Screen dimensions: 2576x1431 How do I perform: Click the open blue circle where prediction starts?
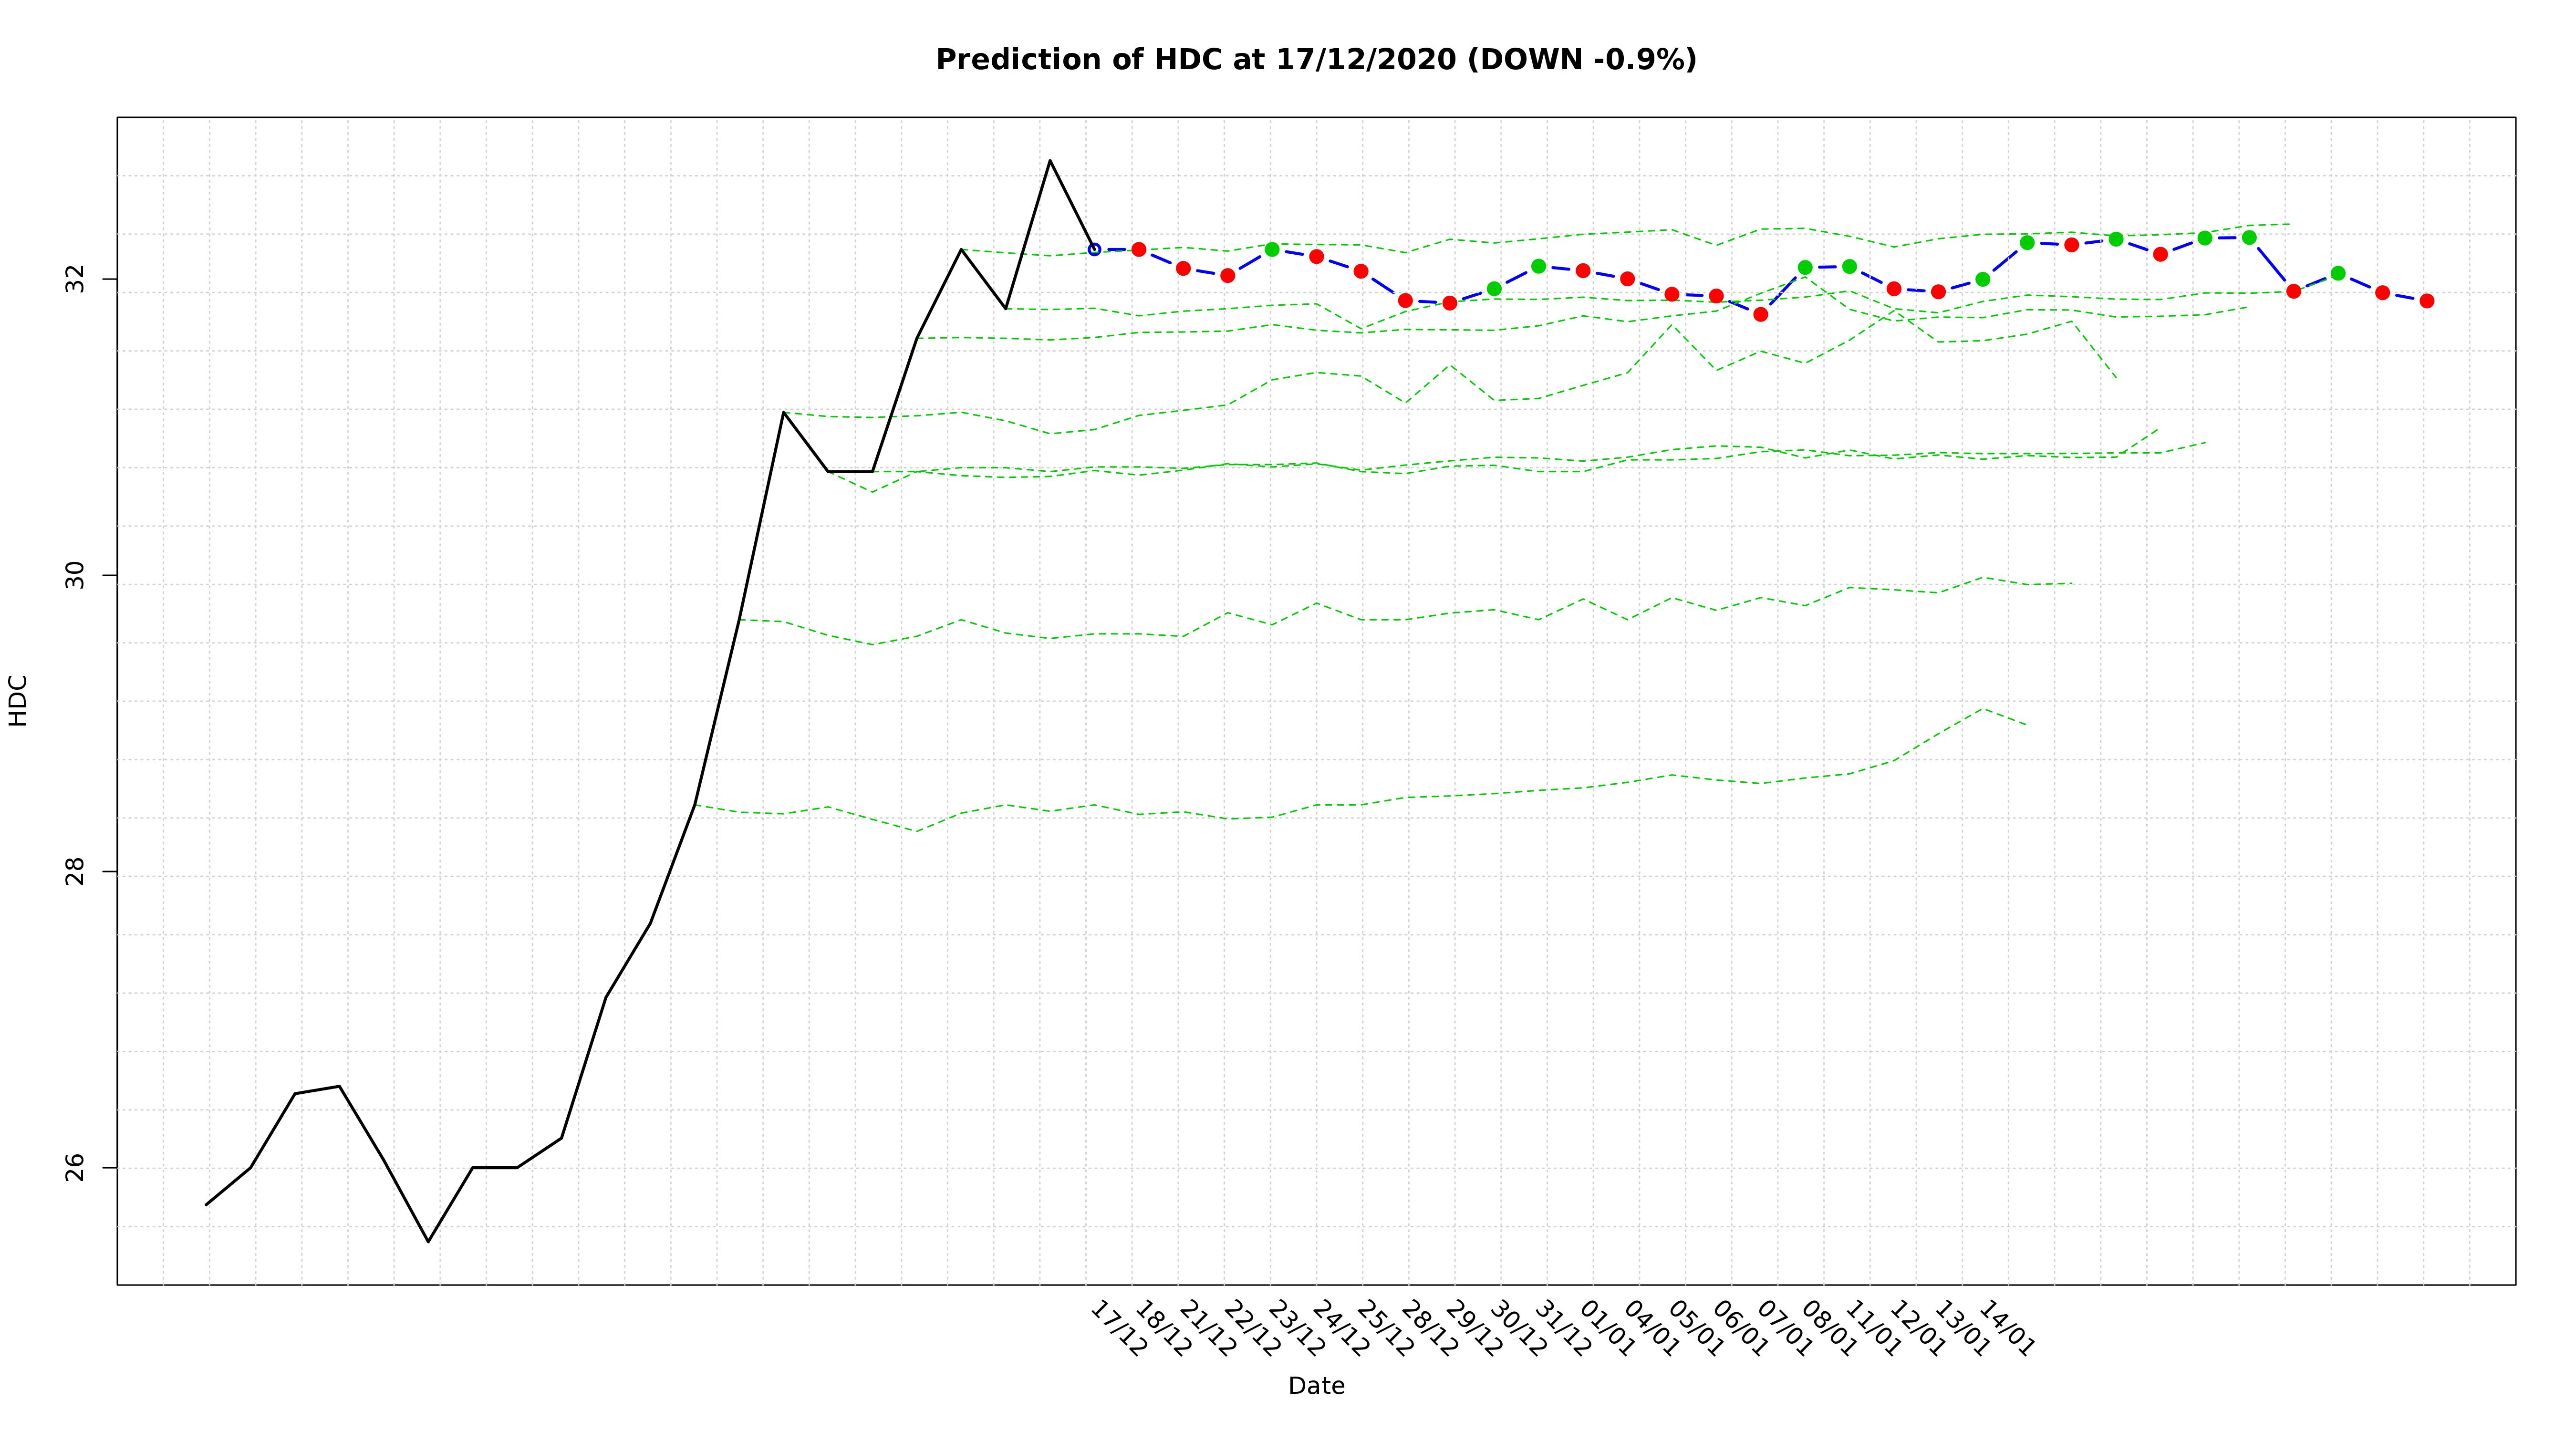[x=1094, y=249]
